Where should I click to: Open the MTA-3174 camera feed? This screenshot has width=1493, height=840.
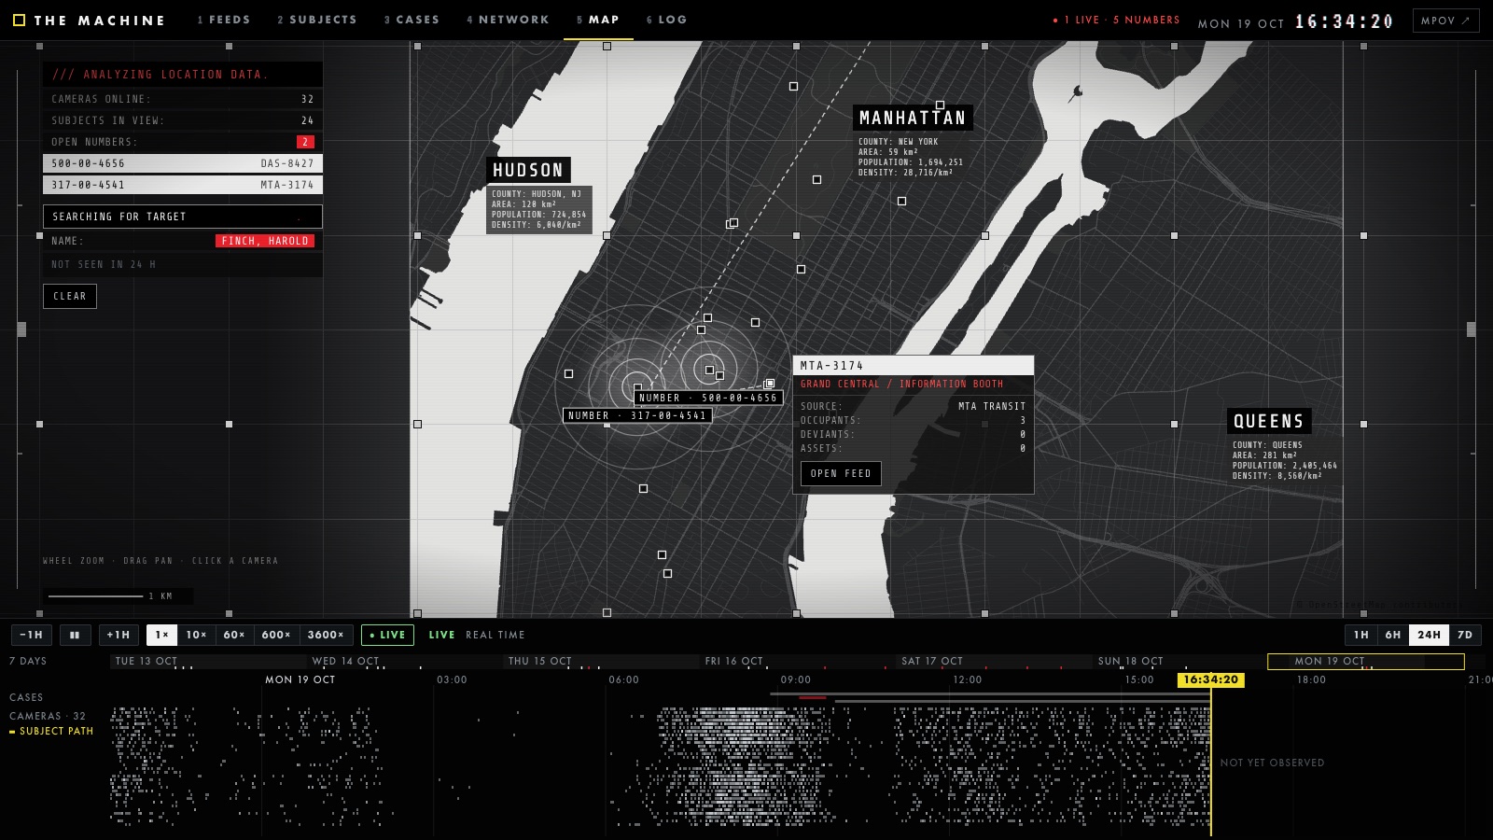pos(841,474)
